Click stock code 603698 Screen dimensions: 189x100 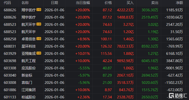point(10,61)
